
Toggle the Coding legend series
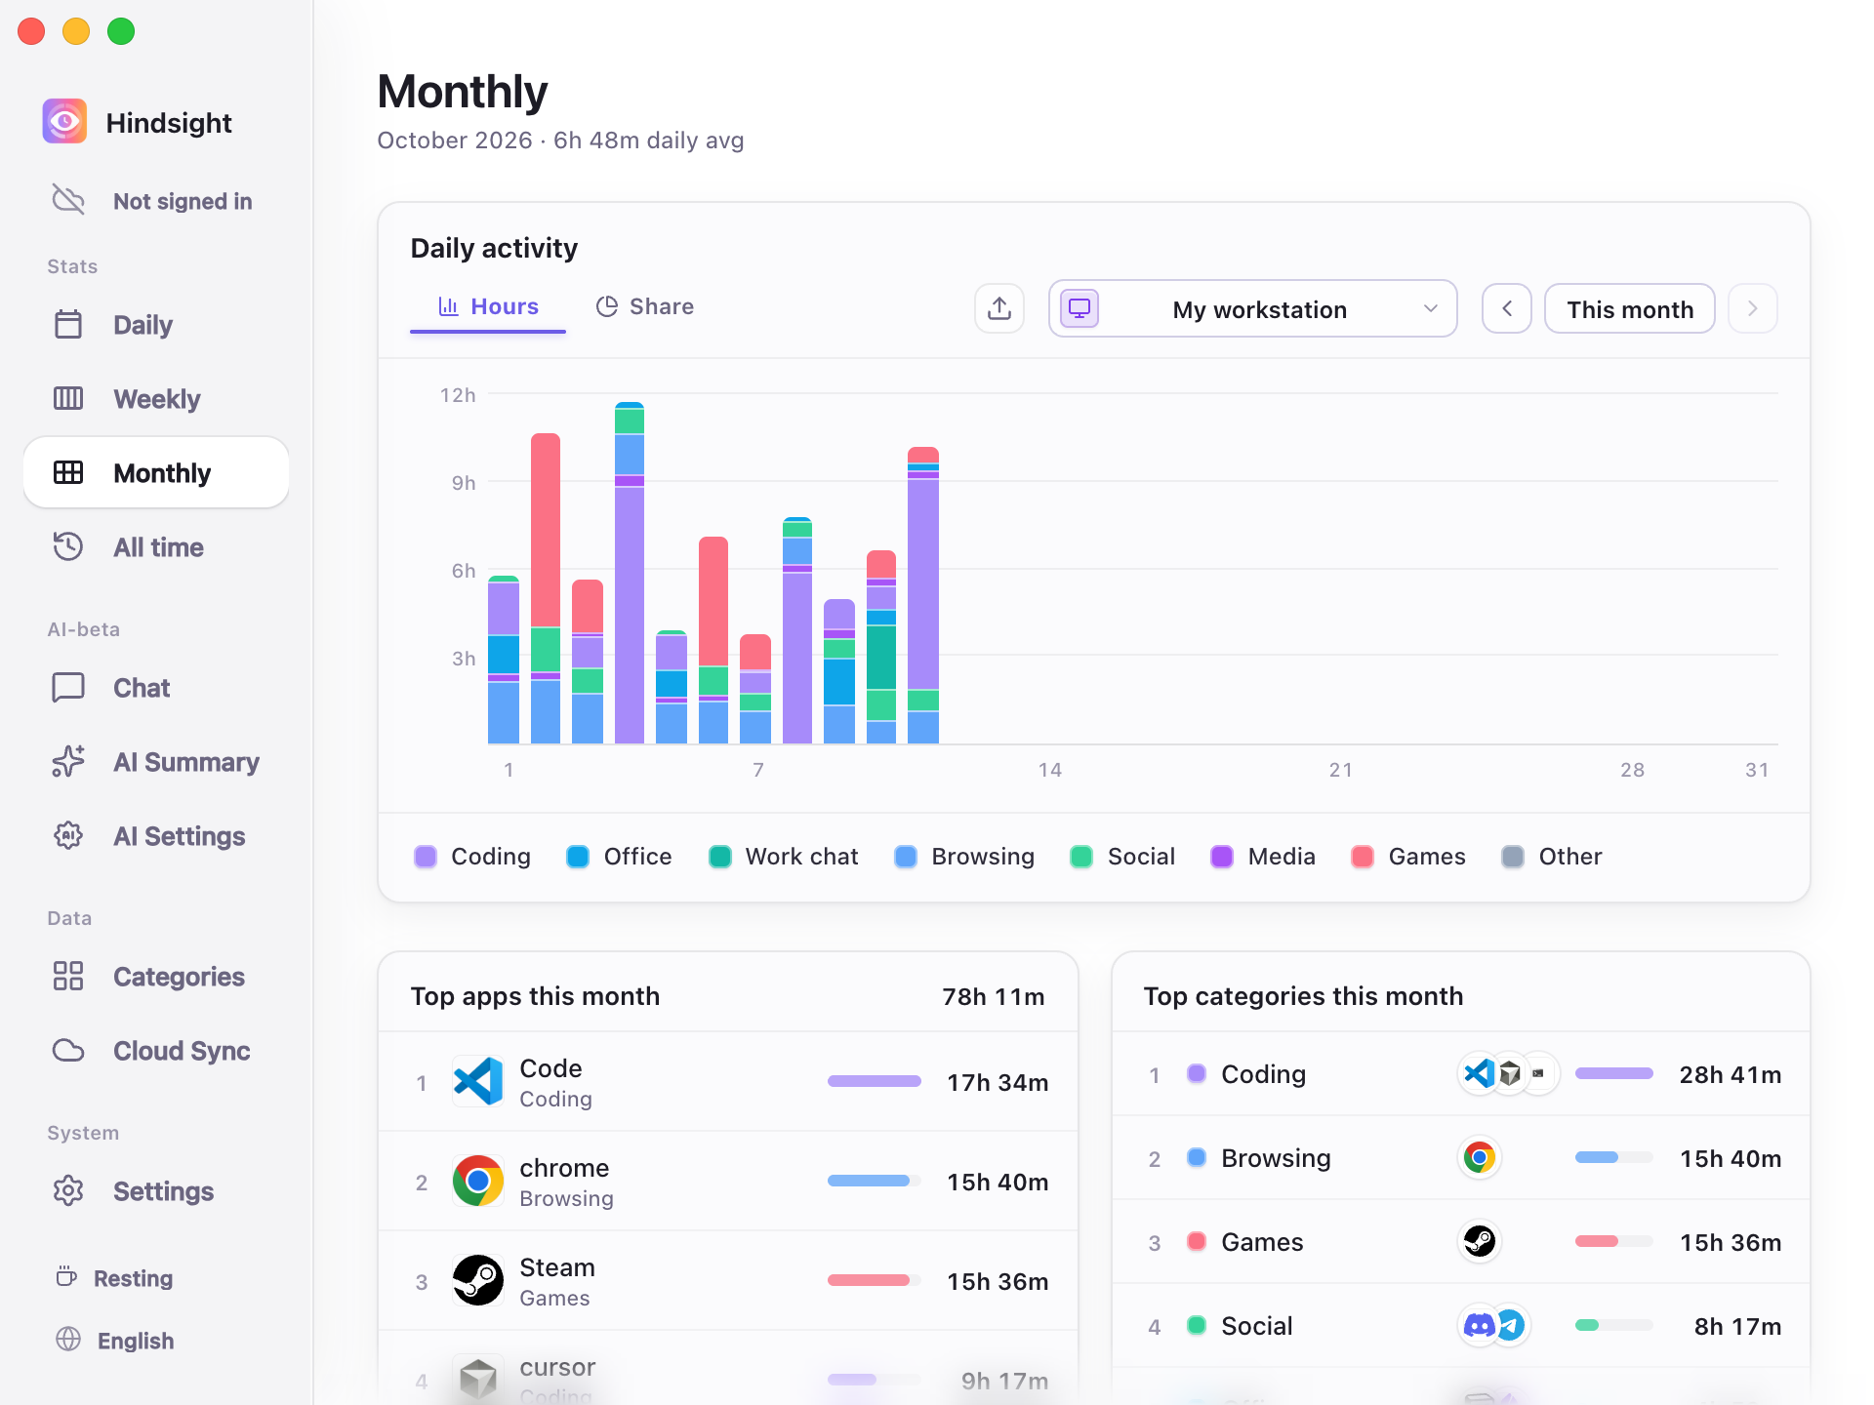[x=472, y=856]
